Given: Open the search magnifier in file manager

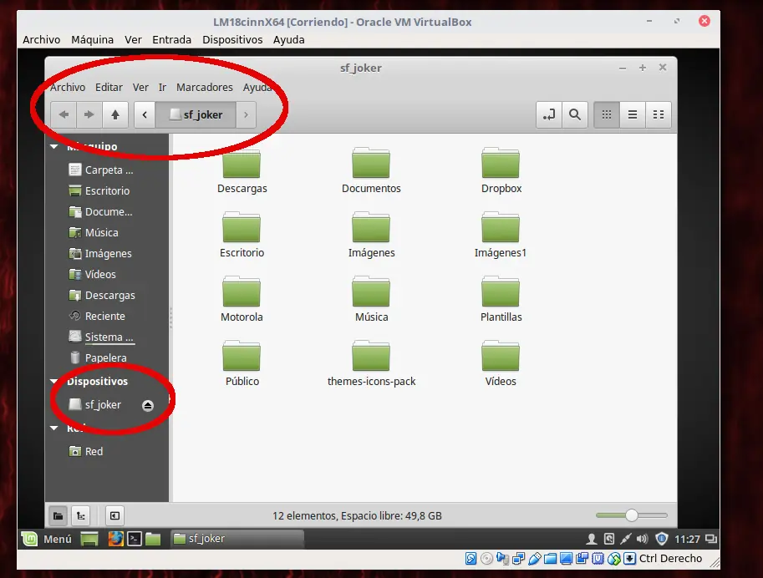Looking at the screenshot, I should pos(575,114).
